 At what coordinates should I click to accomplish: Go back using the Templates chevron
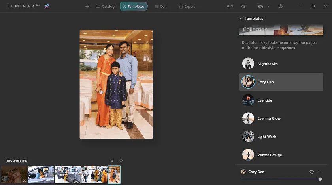click(241, 18)
